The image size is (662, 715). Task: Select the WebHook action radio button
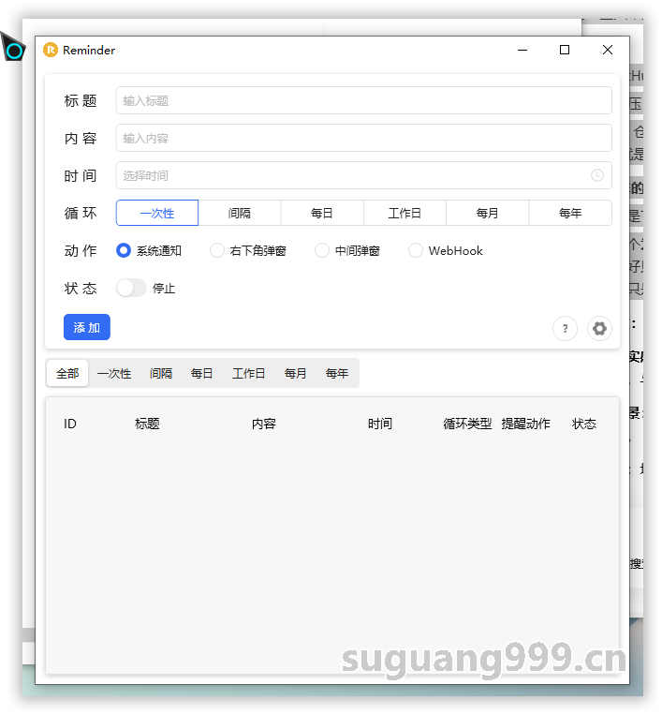point(416,251)
